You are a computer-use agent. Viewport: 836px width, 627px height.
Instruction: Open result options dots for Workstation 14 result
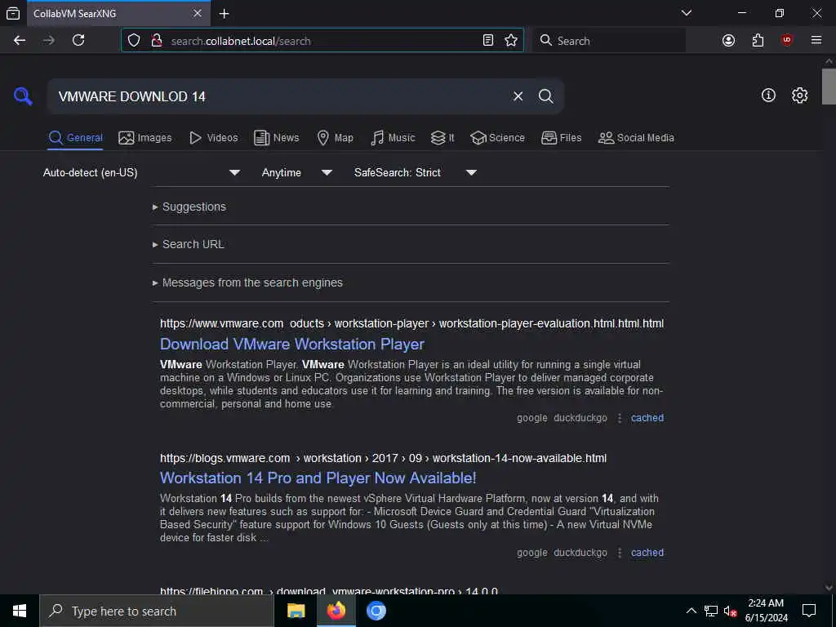[620, 553]
